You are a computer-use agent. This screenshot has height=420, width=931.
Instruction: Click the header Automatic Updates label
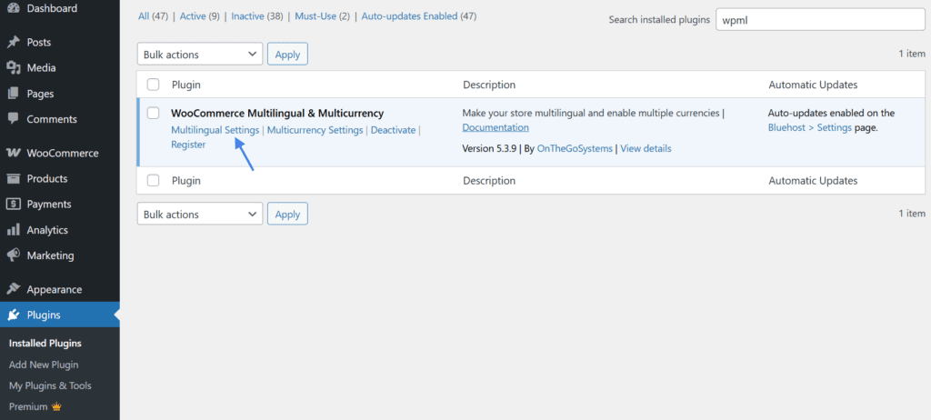[813, 85]
